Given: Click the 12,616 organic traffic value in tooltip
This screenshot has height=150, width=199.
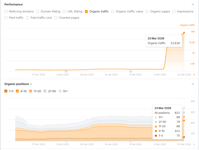Looking at the screenshot, I should (175, 43).
